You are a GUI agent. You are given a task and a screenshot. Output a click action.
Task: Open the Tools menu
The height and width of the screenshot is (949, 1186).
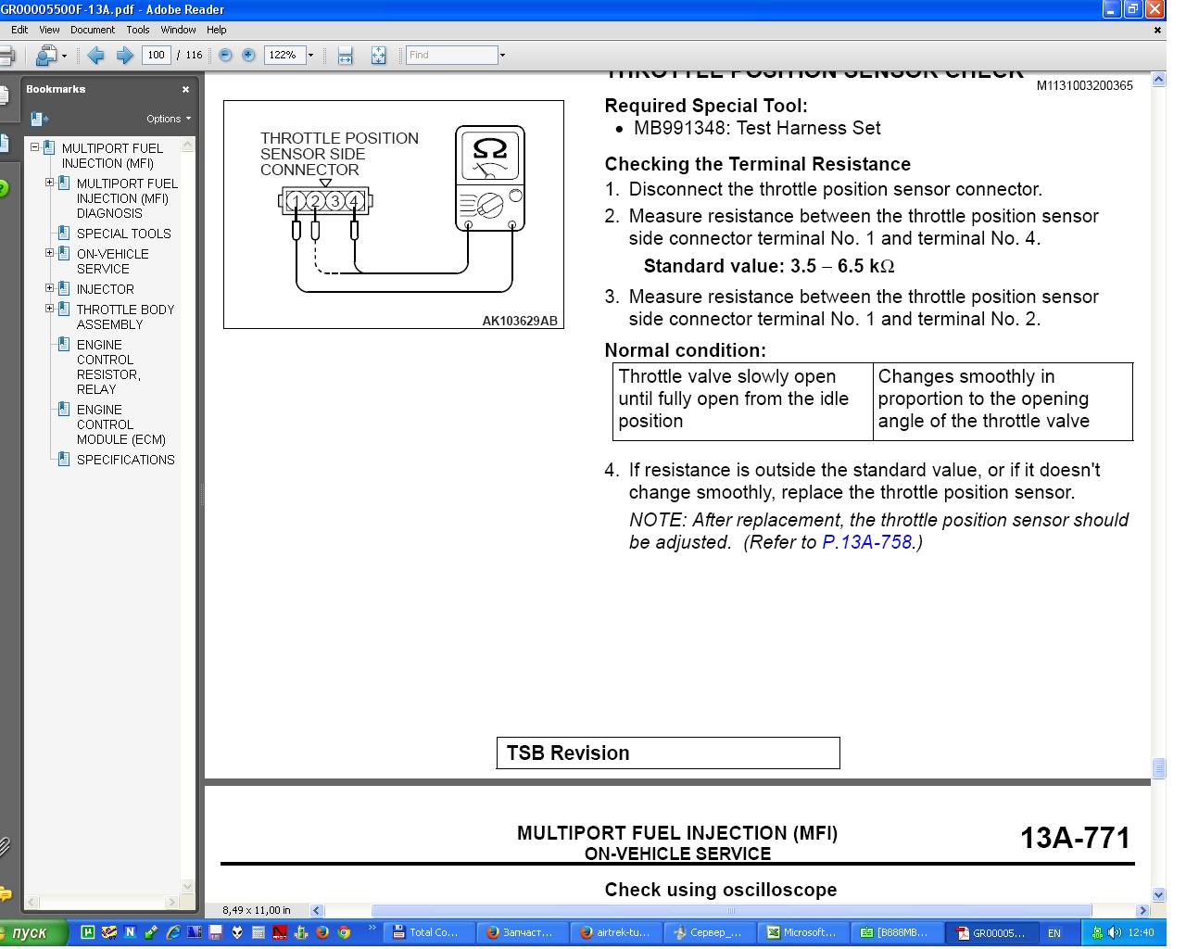pos(137,30)
